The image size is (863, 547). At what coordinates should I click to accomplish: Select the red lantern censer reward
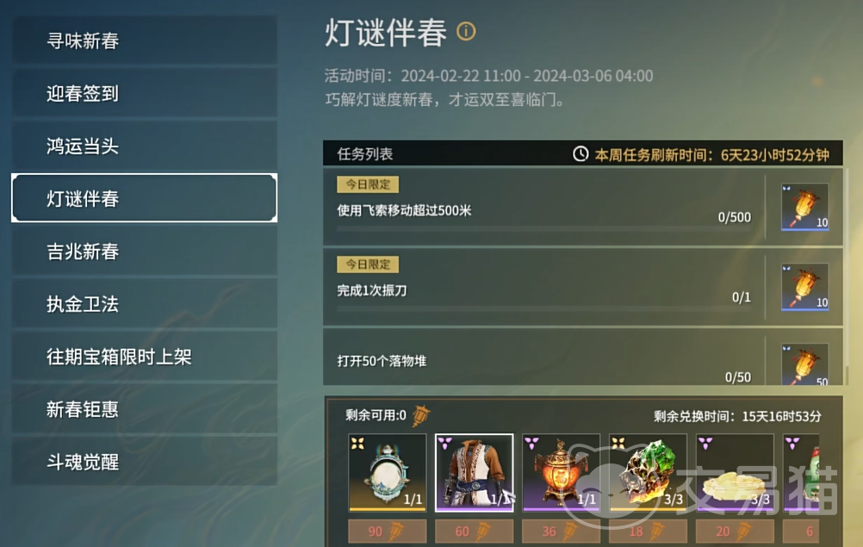[562, 473]
